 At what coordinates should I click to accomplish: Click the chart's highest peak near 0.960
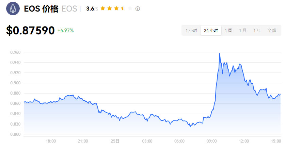[220, 53]
